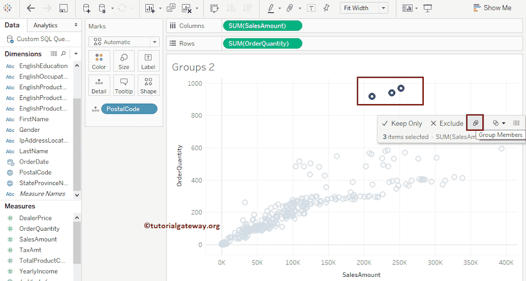Open pause auto updates dropdown arrow

(x=112, y=8)
